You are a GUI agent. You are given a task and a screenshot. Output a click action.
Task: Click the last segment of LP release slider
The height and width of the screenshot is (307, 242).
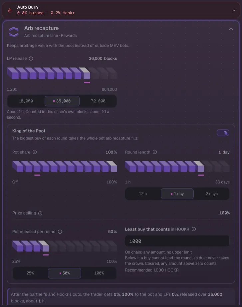click(113, 73)
